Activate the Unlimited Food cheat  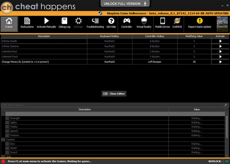[x=220, y=57]
